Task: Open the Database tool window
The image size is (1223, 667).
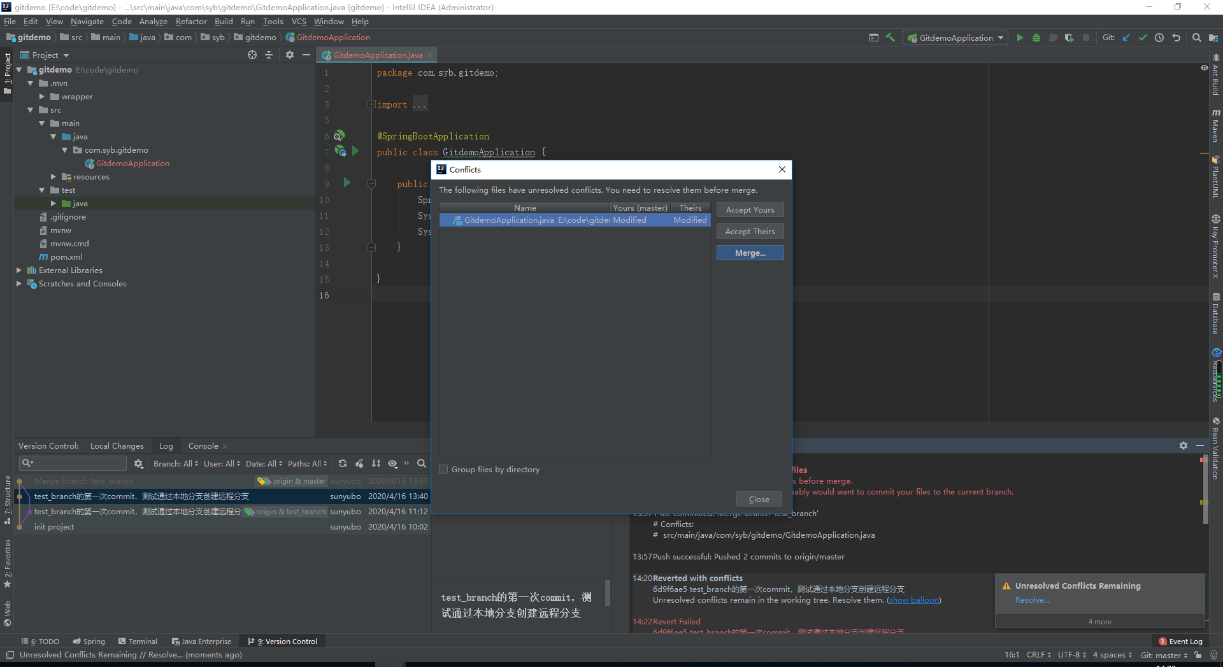Action: click(1215, 313)
